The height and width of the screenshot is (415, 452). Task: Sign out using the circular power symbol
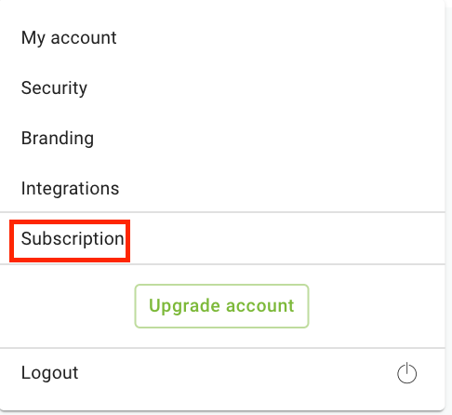pyautogui.click(x=406, y=373)
